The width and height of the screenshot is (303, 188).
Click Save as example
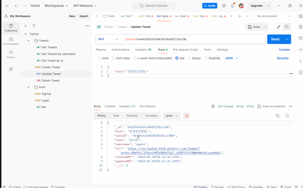(x=271, y=106)
